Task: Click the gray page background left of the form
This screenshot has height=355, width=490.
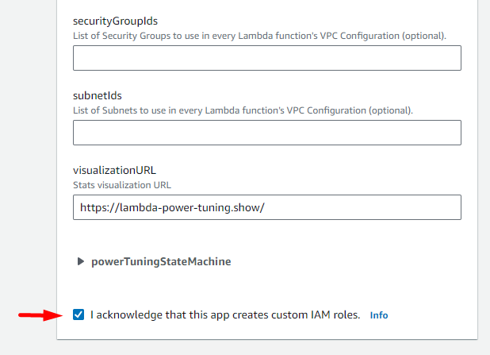Action: 28,156
